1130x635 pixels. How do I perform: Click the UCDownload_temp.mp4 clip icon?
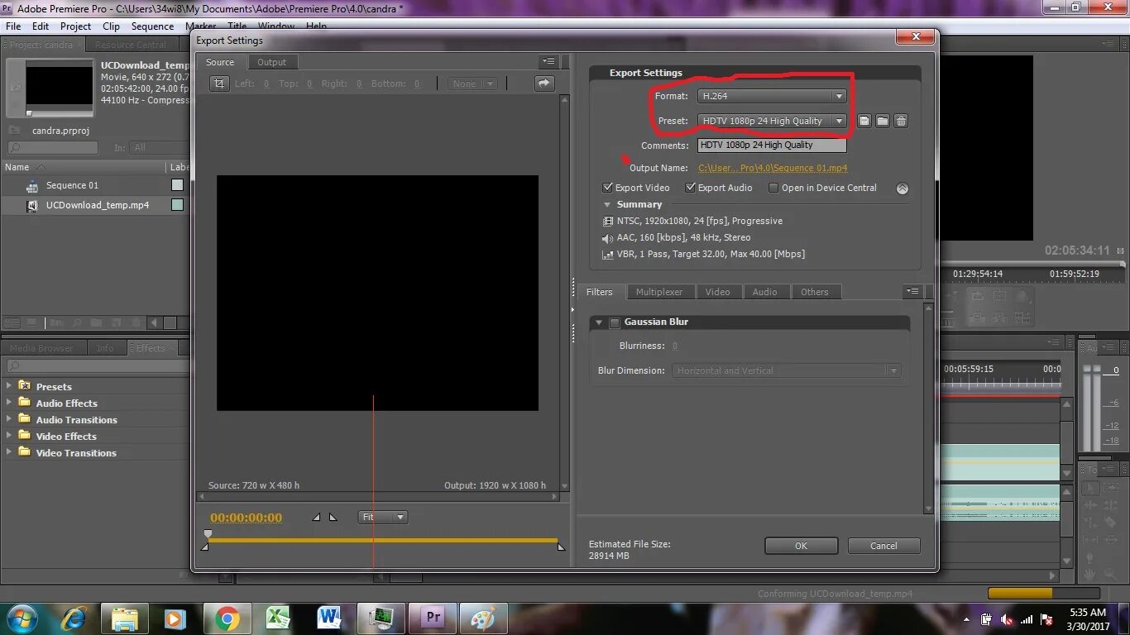click(x=32, y=205)
